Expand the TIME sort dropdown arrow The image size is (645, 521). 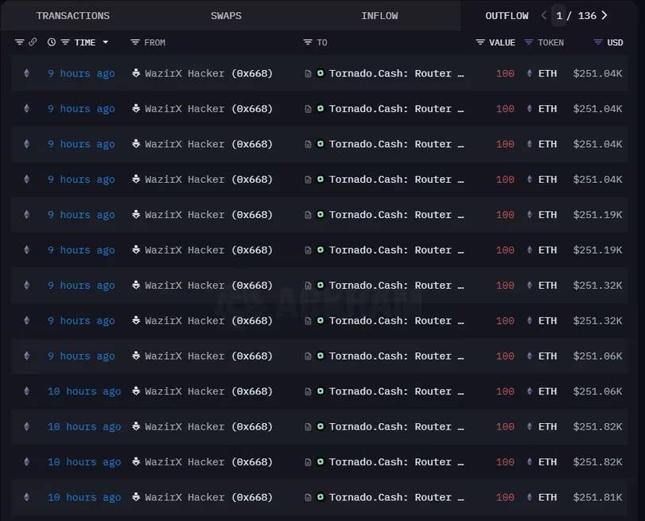pos(105,42)
